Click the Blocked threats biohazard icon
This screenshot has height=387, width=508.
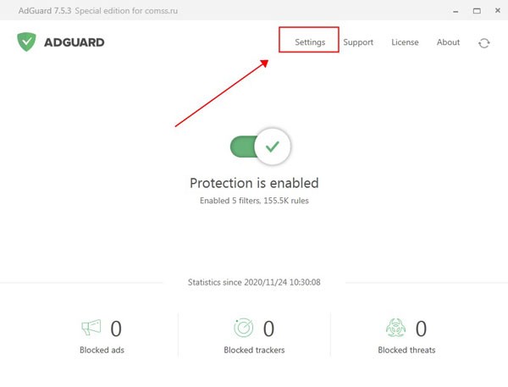(397, 327)
